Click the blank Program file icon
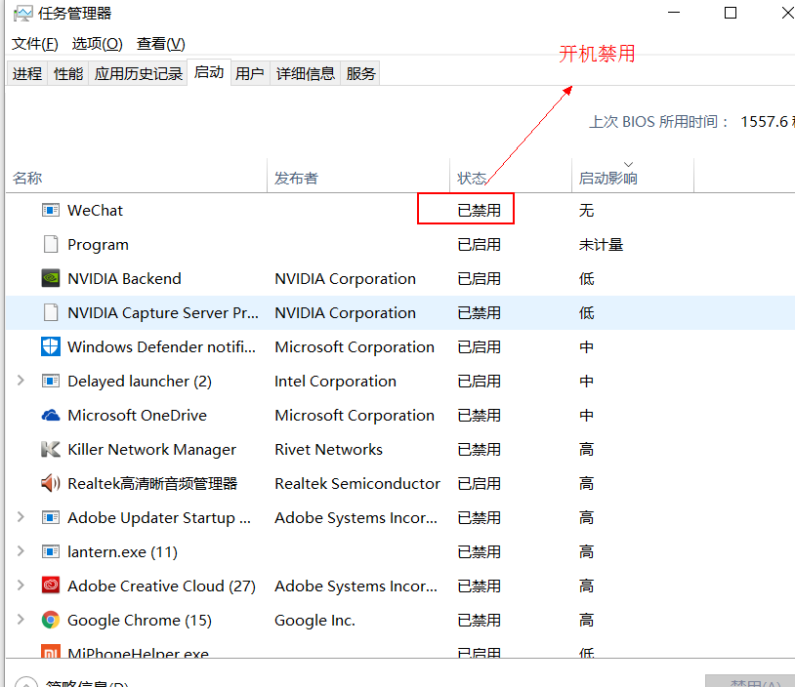 point(50,244)
